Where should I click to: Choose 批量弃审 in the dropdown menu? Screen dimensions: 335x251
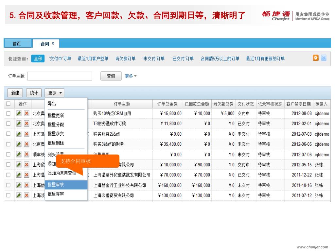point(56,194)
